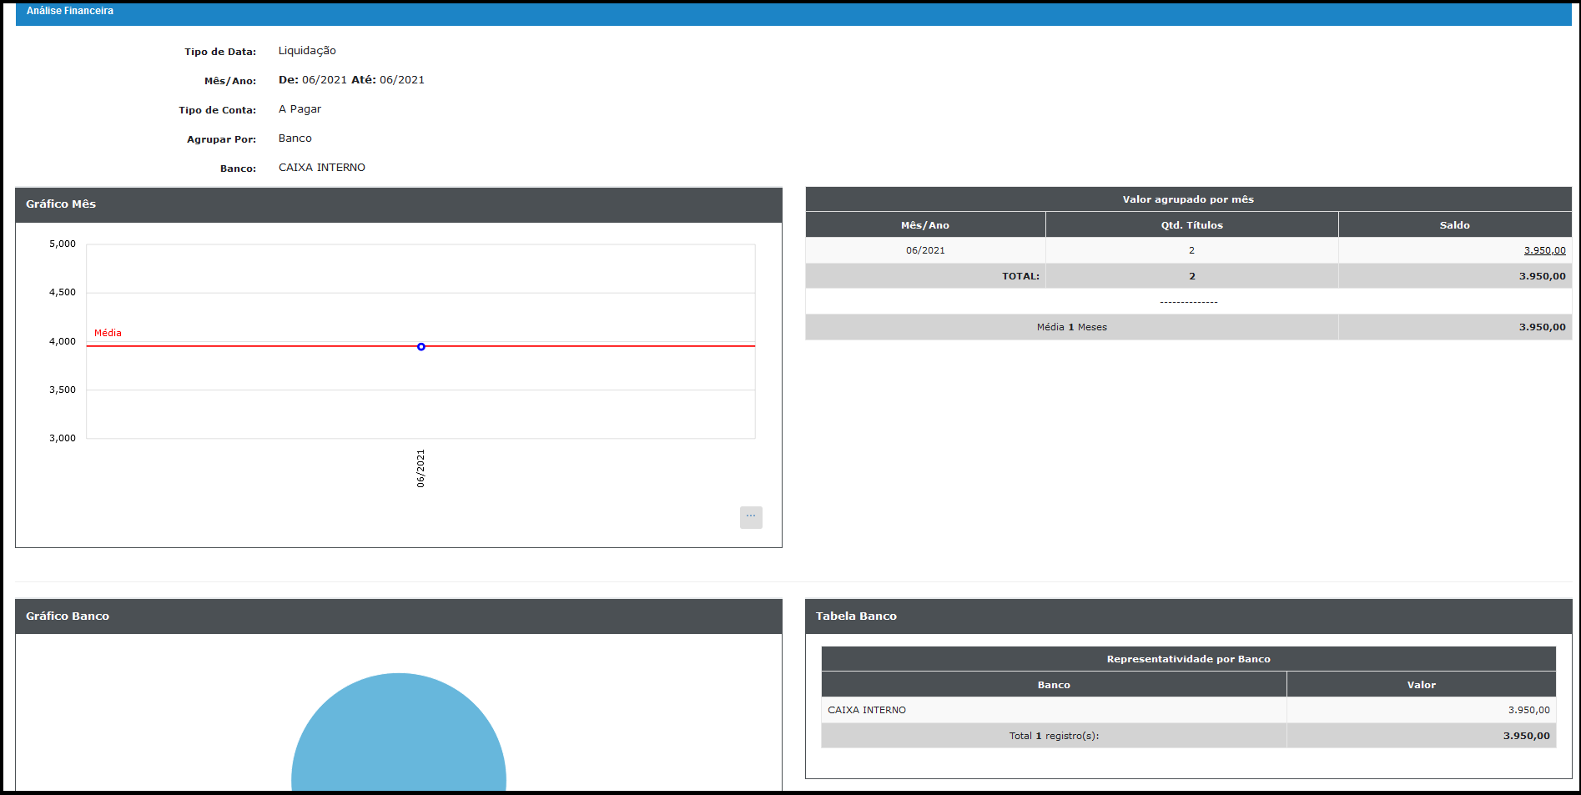The width and height of the screenshot is (1581, 795).
Task: Click the Mês/Ano column header
Action: 925,225
